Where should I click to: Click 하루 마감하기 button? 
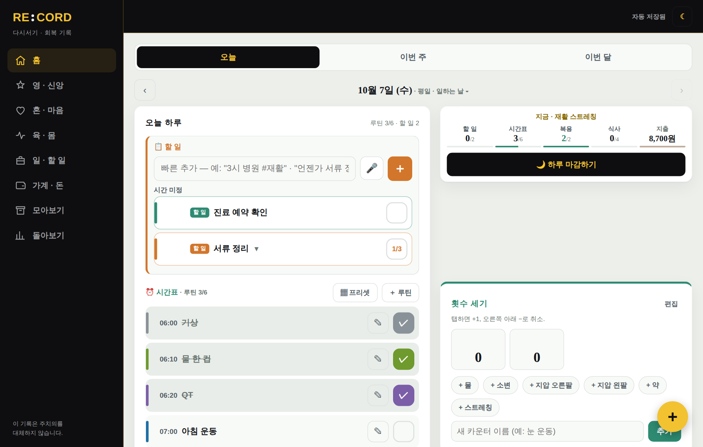click(x=566, y=165)
